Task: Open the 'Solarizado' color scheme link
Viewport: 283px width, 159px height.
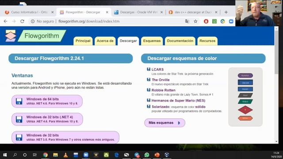Action: pyautogui.click(x=161, y=107)
